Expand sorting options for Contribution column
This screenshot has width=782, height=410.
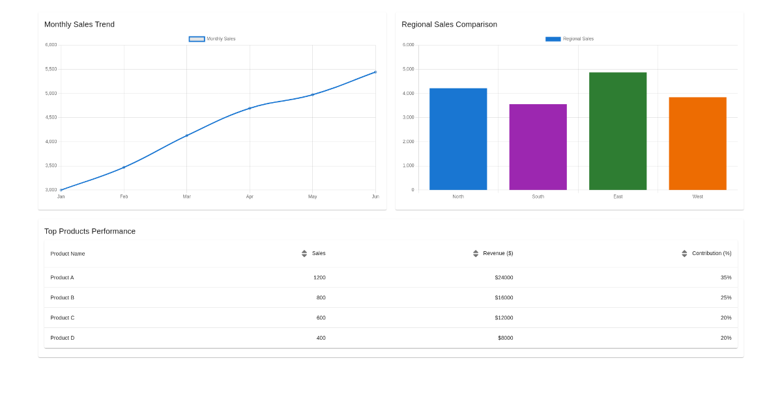tap(684, 253)
